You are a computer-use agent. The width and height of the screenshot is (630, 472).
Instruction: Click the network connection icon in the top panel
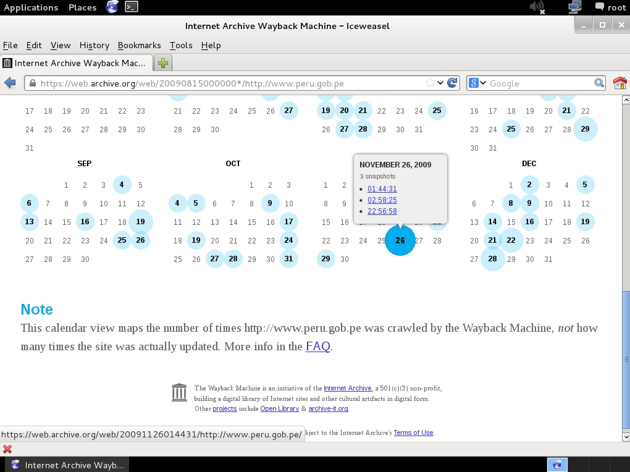pos(574,7)
